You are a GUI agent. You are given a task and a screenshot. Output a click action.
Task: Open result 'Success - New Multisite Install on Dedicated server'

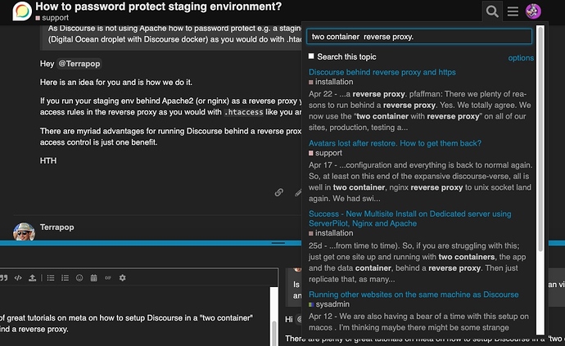(409, 218)
